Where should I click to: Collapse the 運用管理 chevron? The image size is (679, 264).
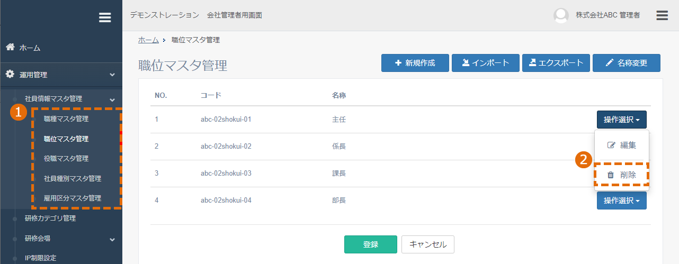click(x=112, y=75)
